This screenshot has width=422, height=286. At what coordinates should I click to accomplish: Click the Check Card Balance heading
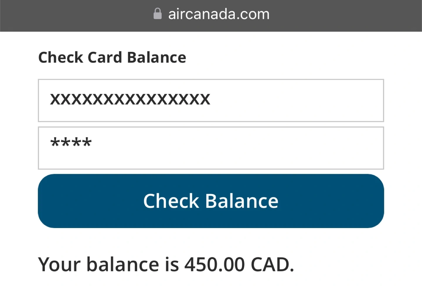pyautogui.click(x=112, y=57)
